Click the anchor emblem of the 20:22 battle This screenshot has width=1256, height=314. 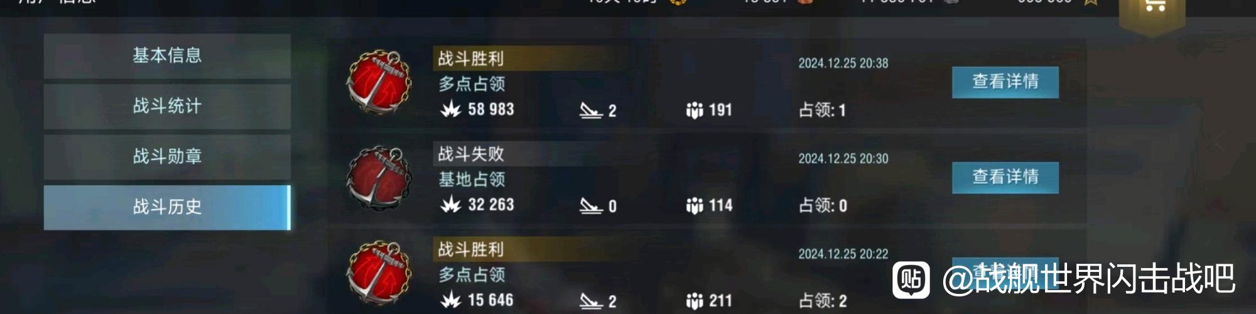tap(379, 273)
